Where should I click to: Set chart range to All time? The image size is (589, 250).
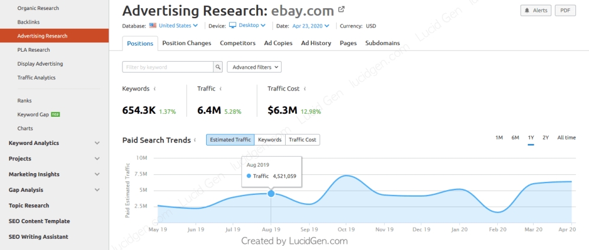point(567,138)
